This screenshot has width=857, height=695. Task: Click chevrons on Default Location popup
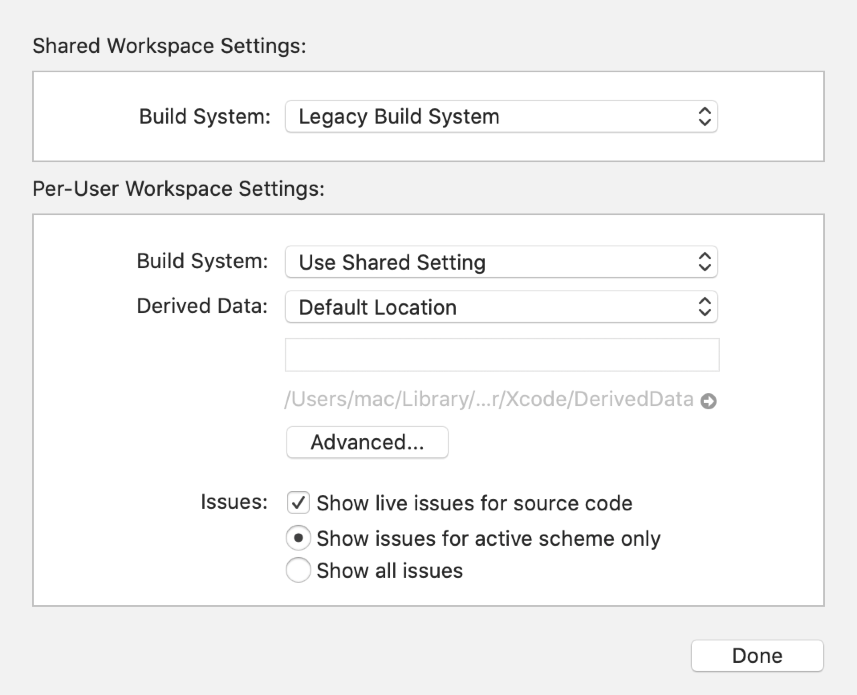pos(705,307)
